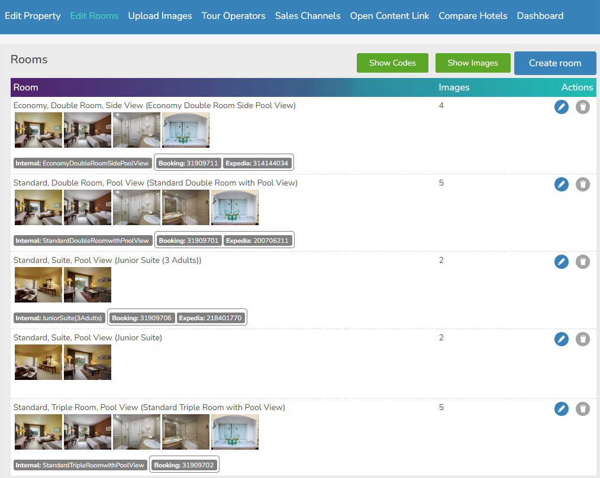Open the Tour Operators section
Viewport: 600px width, 478px height.
(x=233, y=16)
